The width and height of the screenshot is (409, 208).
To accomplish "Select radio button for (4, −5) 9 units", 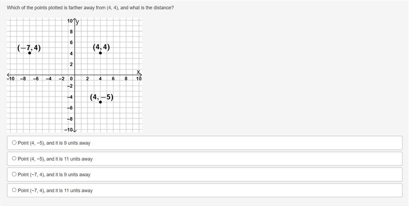I will [14, 143].
